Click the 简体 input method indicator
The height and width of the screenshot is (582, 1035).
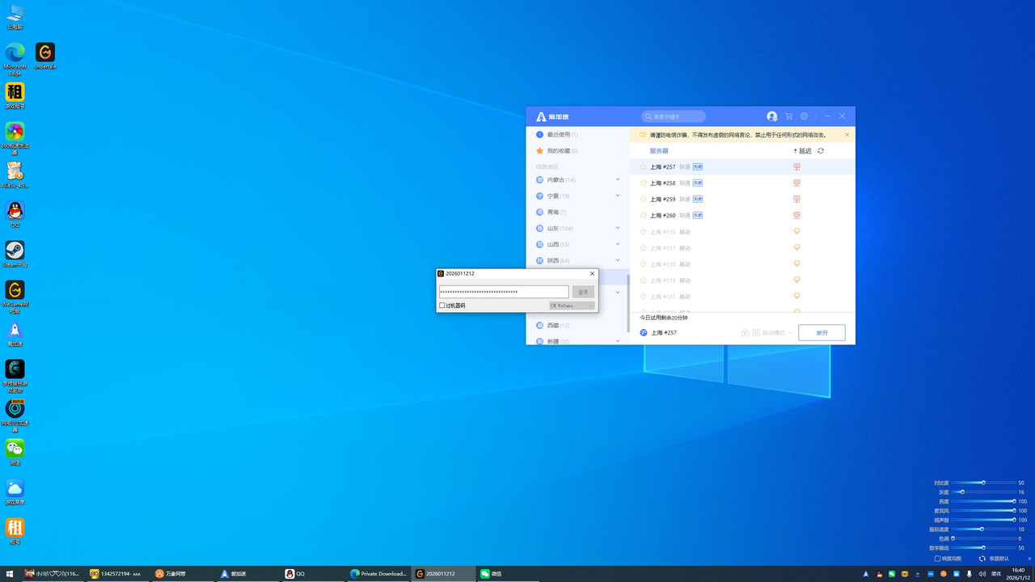[x=996, y=574]
